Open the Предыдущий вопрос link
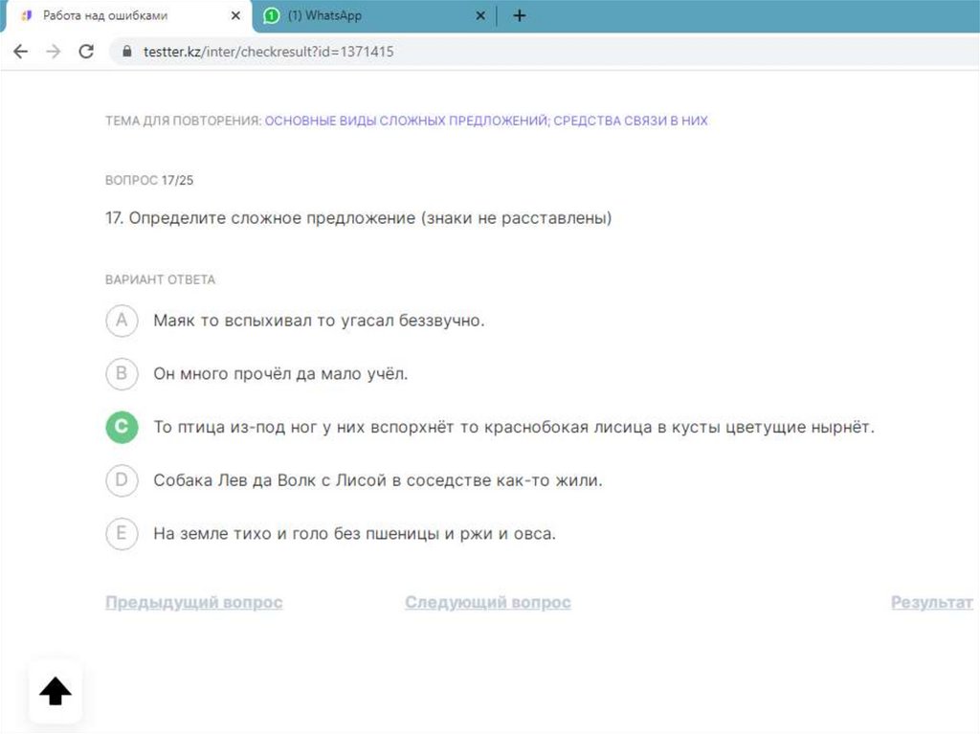The image size is (980, 734). click(x=193, y=602)
